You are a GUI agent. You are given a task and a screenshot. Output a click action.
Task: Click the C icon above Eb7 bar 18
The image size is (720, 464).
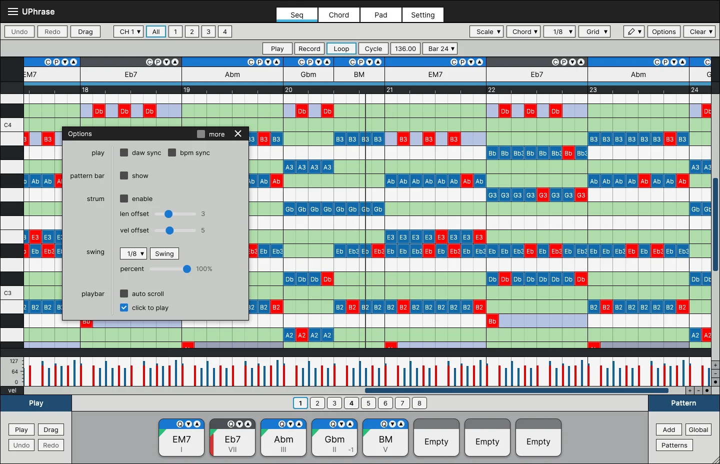tap(149, 62)
